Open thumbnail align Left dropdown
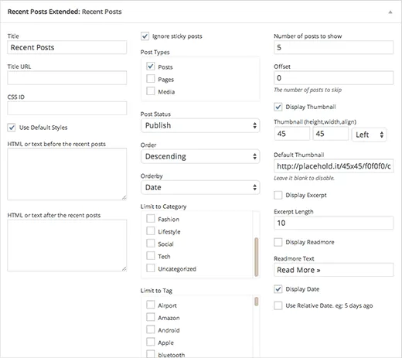This screenshot has height=358, width=402. coord(369,135)
